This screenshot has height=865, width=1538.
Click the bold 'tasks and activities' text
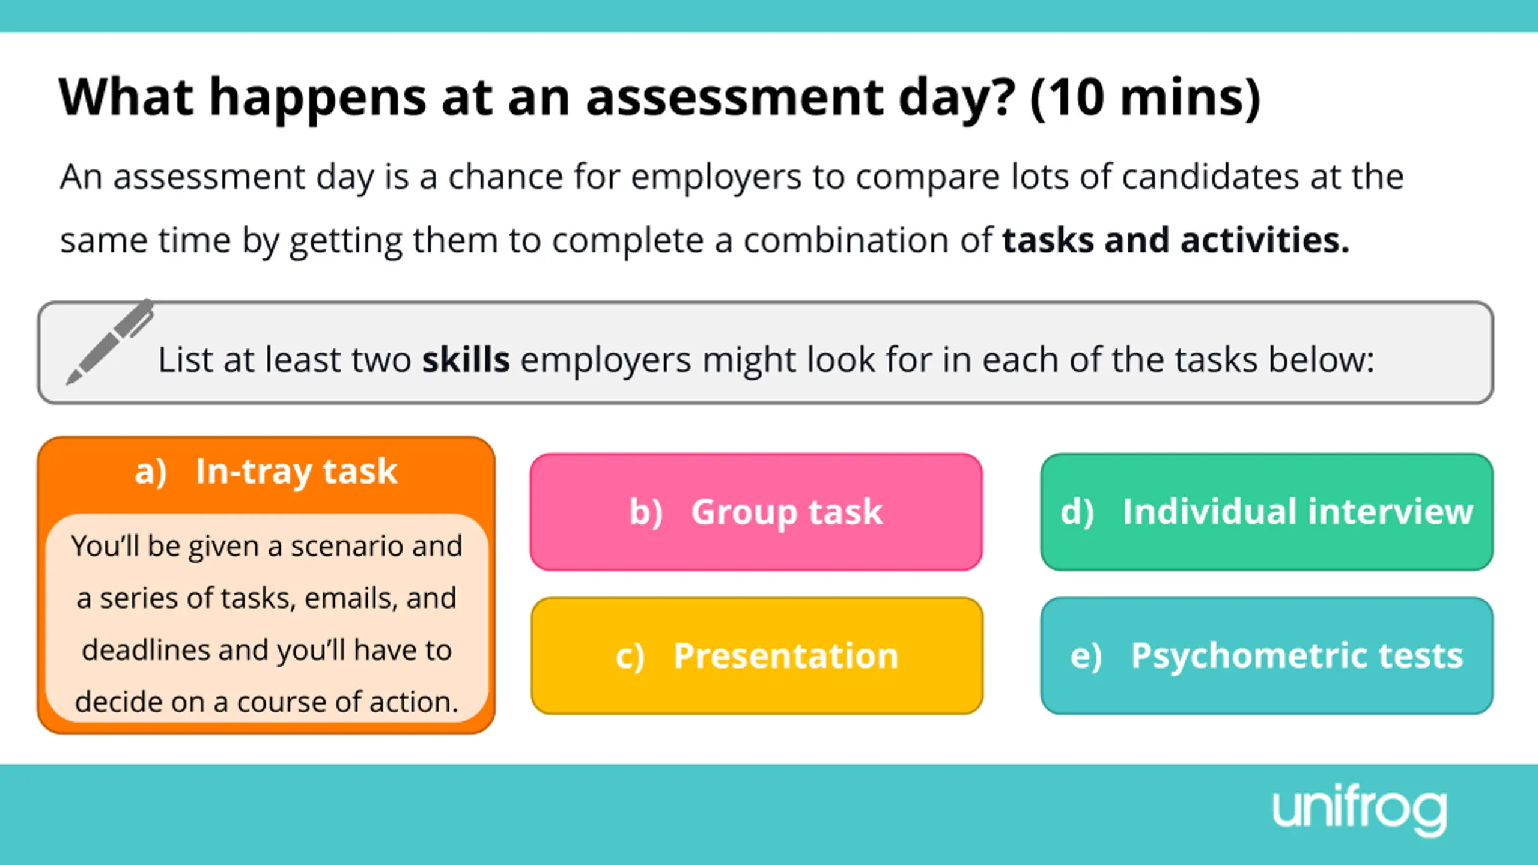[x=1176, y=240]
